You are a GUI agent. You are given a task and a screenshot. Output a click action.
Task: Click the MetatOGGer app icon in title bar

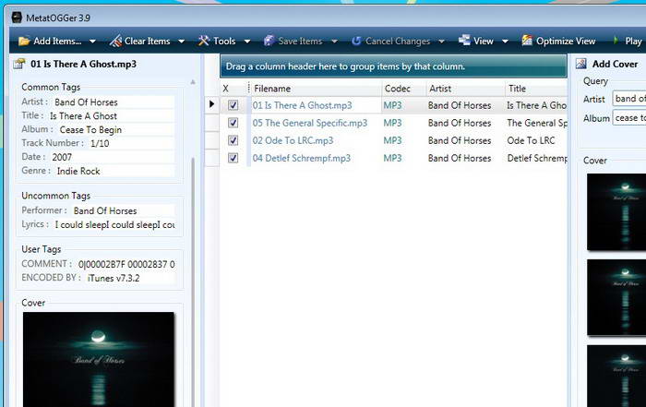17,18
